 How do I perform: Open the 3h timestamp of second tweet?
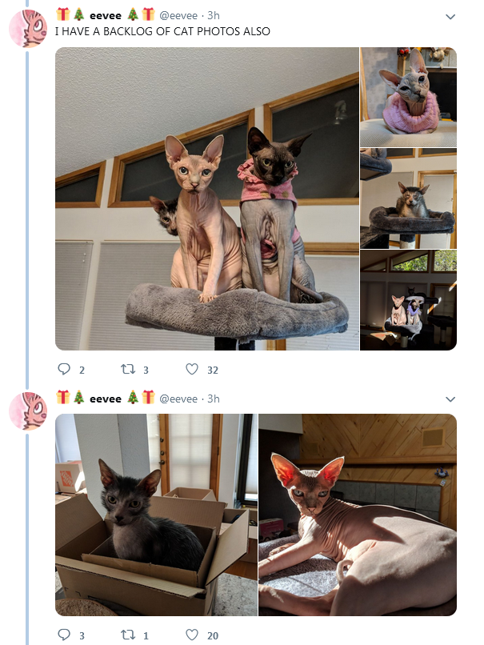[x=214, y=399]
